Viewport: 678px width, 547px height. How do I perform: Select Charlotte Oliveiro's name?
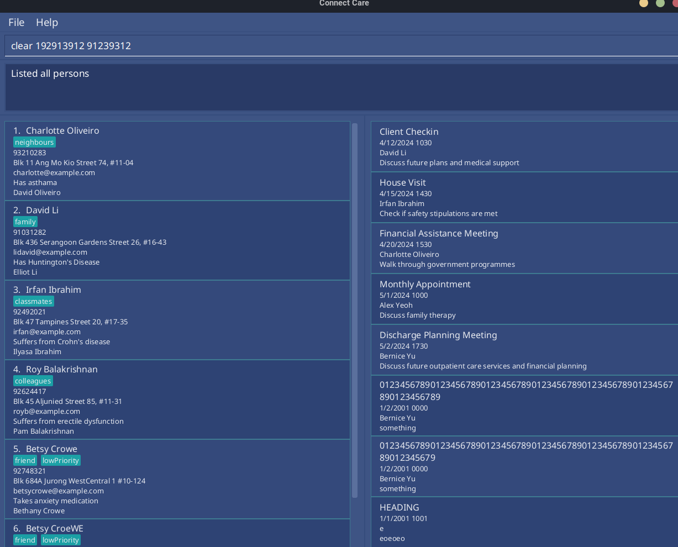[62, 130]
